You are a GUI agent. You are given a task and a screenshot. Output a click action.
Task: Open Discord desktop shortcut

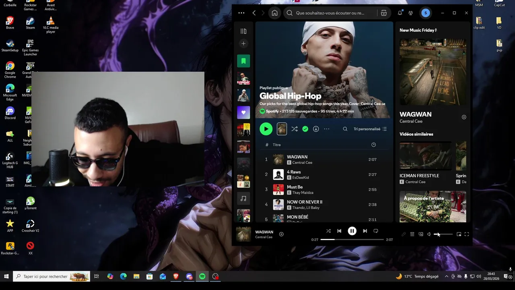(10, 113)
